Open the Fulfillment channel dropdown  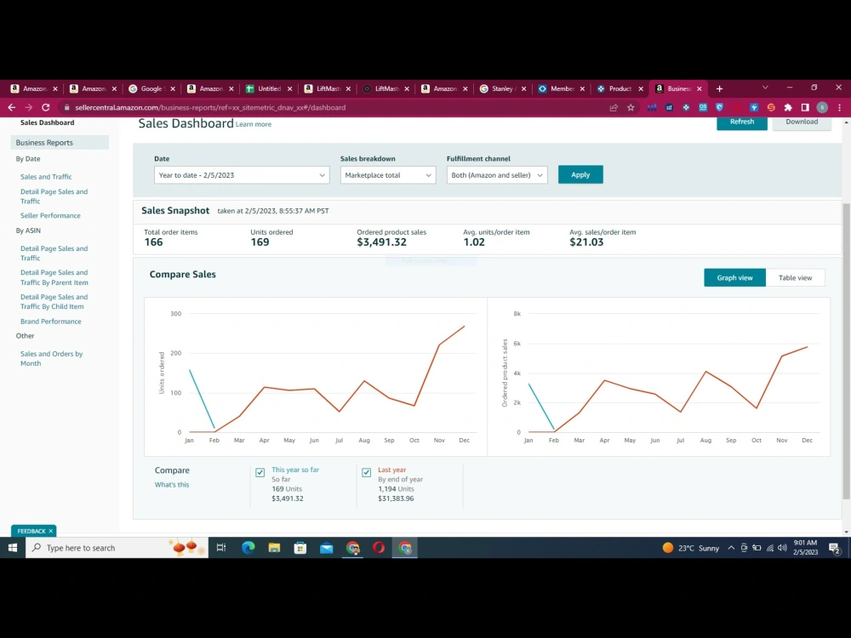pyautogui.click(x=497, y=174)
